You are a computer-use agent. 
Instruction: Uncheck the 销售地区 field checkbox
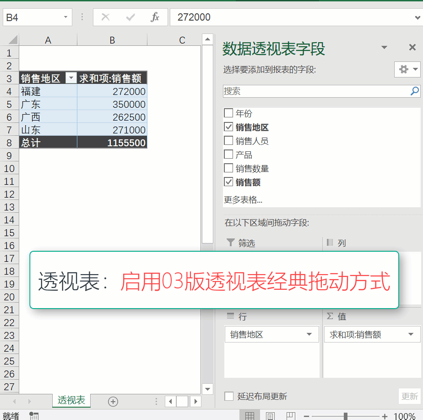click(228, 127)
